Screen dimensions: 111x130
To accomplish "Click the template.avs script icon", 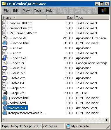I will [4, 108].
